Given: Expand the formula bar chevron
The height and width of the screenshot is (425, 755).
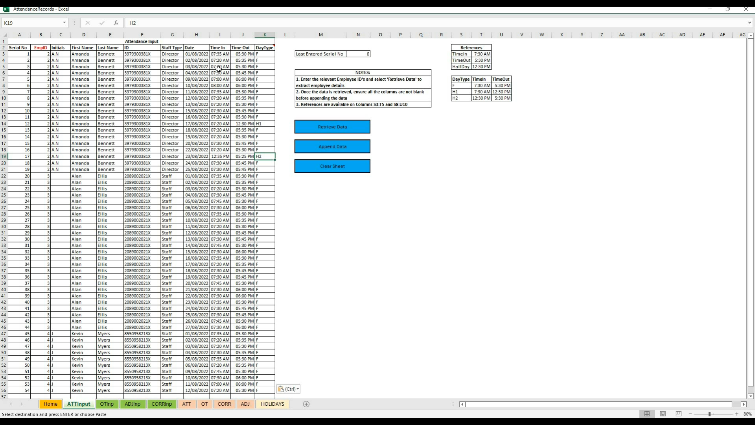Looking at the screenshot, I should pos(750,23).
